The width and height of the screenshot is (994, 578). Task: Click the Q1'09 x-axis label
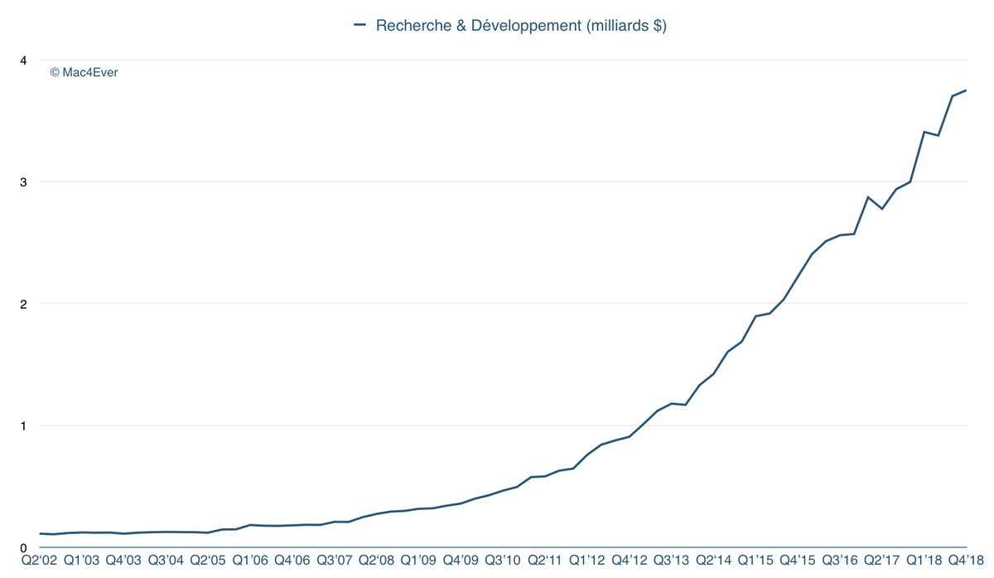tap(419, 561)
